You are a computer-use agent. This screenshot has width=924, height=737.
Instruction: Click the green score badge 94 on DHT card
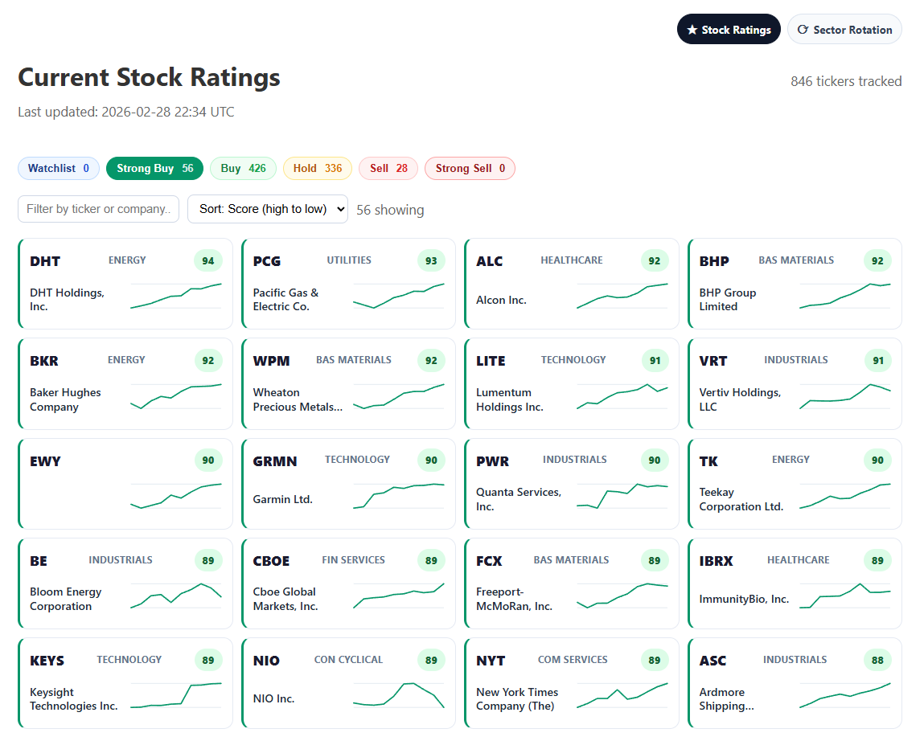(207, 260)
